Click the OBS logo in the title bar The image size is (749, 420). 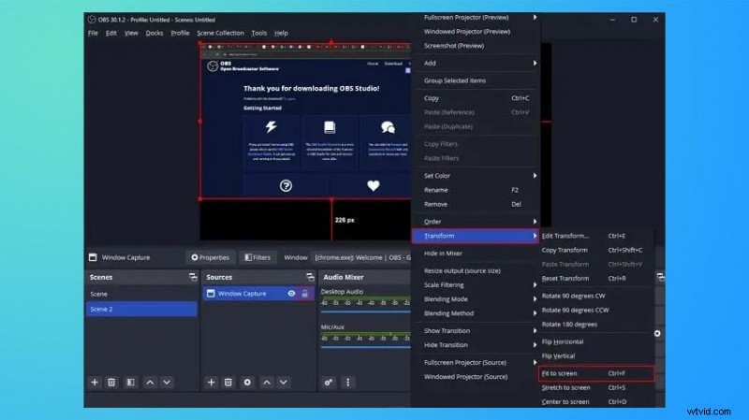(92, 20)
